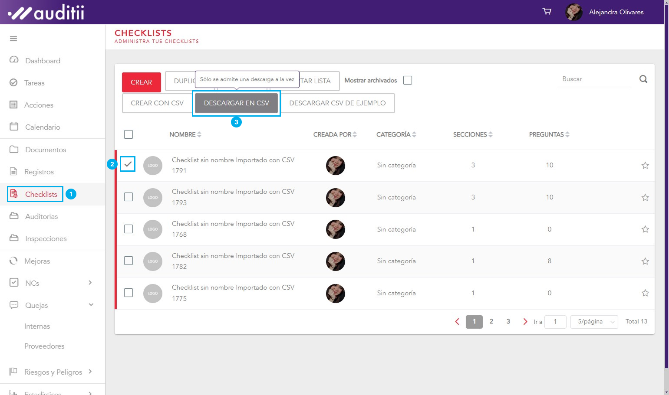
Task: Open the 5/página page size dropdown
Action: (593, 322)
